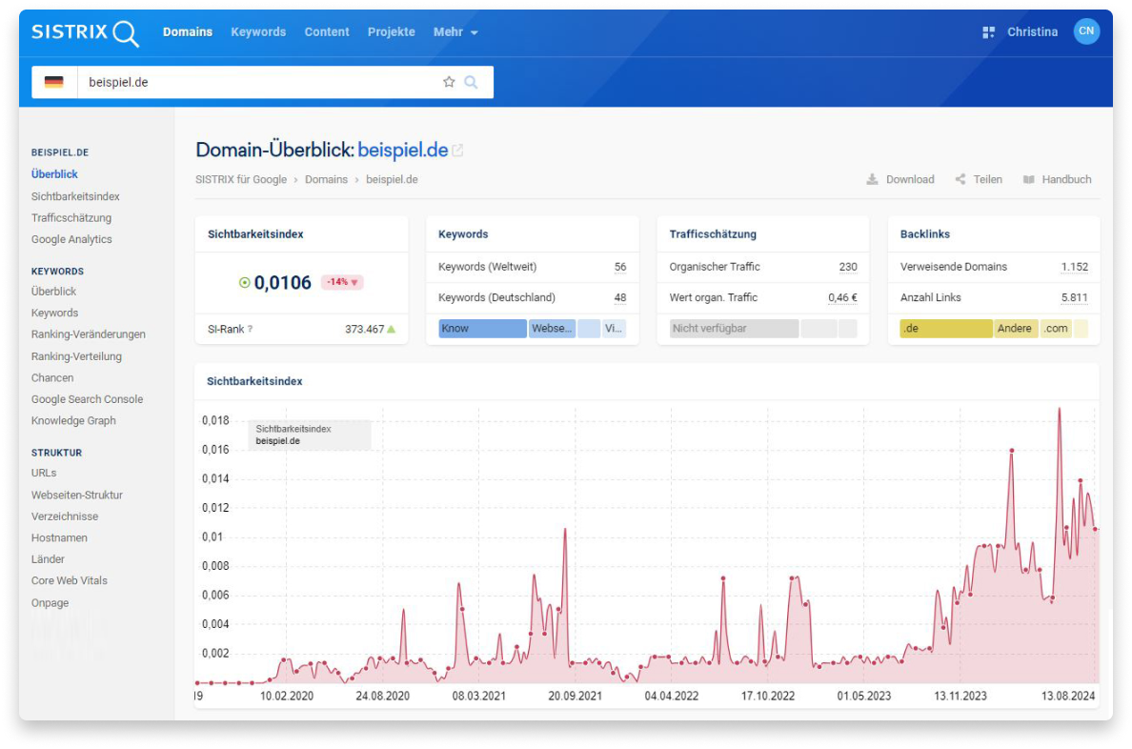Open Ranking-Verteilung in the sidebar
The height and width of the screenshot is (749, 1132).
tap(76, 356)
